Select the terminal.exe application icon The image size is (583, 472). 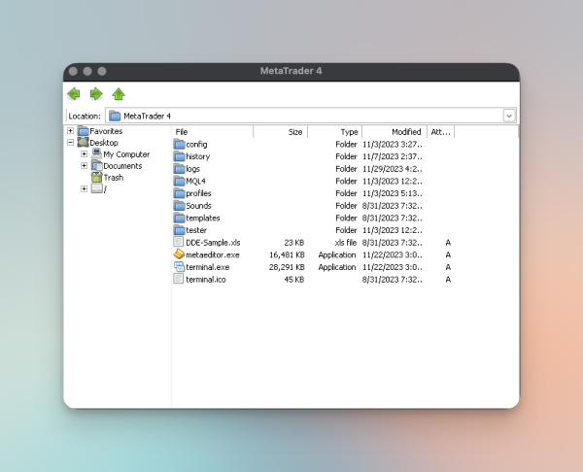179,266
